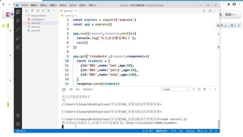Select the server1.js editor tab
243x137 pixels.
[x=68, y=11]
